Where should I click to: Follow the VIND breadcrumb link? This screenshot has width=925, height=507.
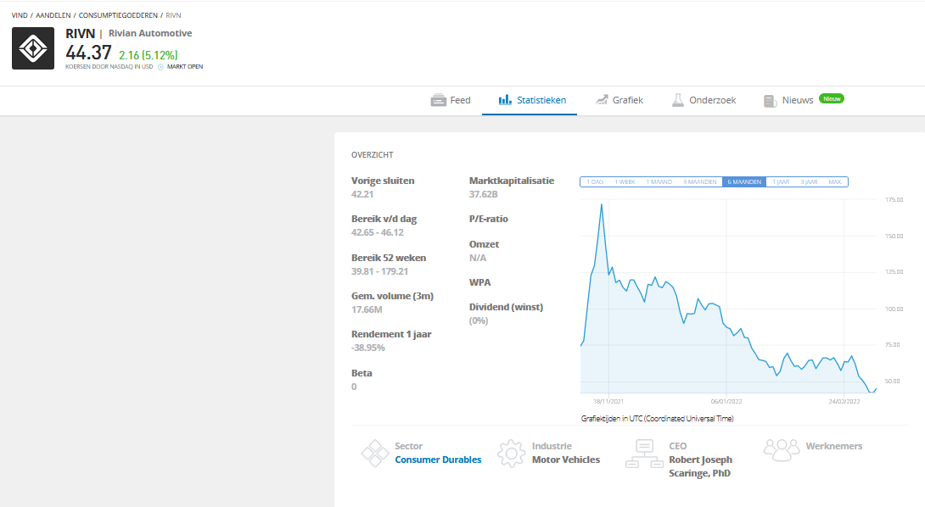tap(20, 15)
